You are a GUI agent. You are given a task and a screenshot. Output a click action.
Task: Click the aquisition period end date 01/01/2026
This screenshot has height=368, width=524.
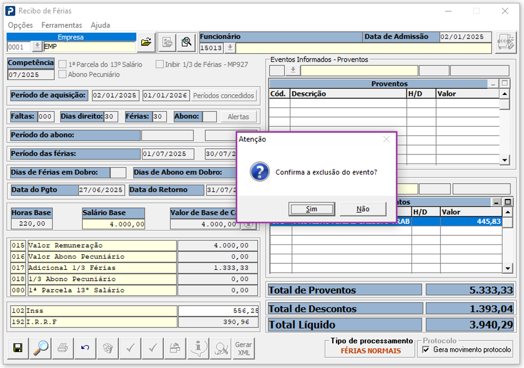[x=166, y=95]
